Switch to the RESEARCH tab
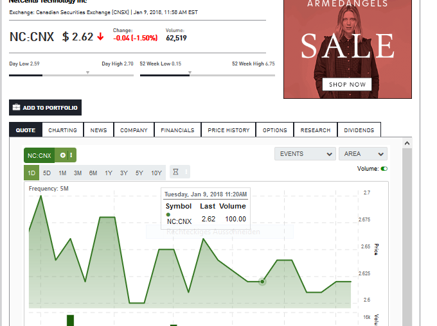Screen dimensions: 437x326 pos(316,130)
